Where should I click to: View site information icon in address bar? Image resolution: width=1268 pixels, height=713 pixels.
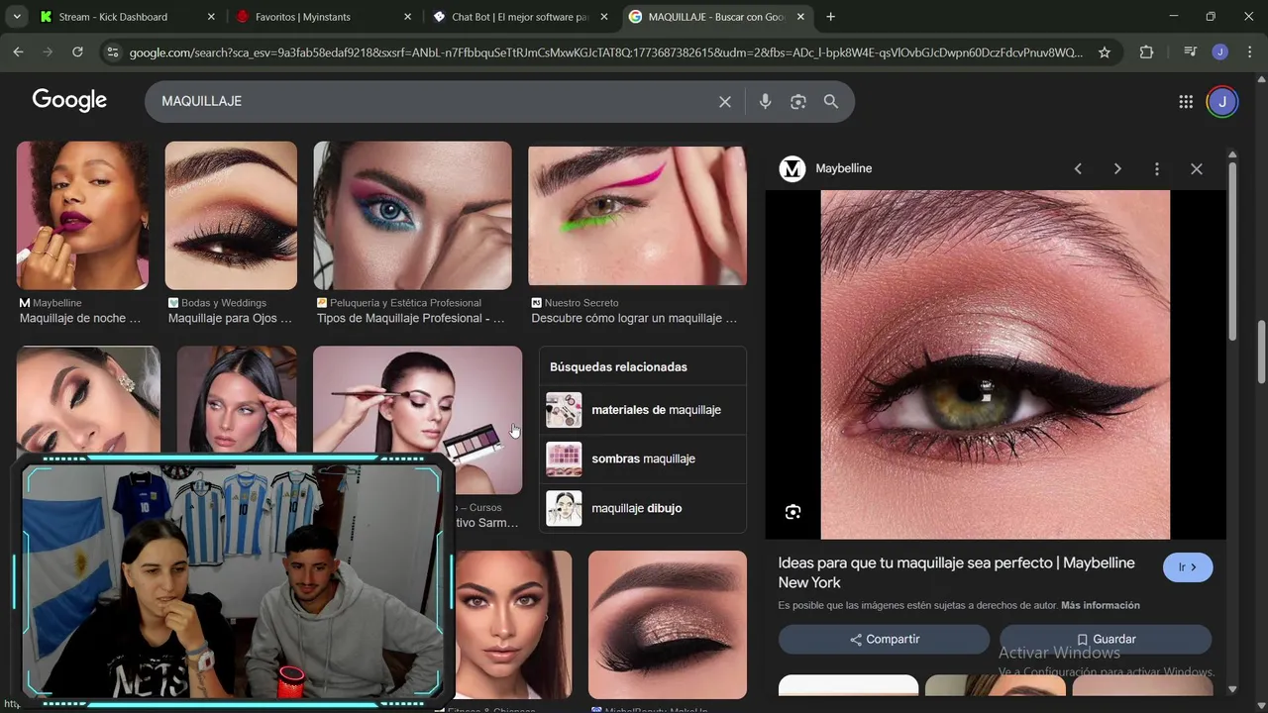(112, 52)
